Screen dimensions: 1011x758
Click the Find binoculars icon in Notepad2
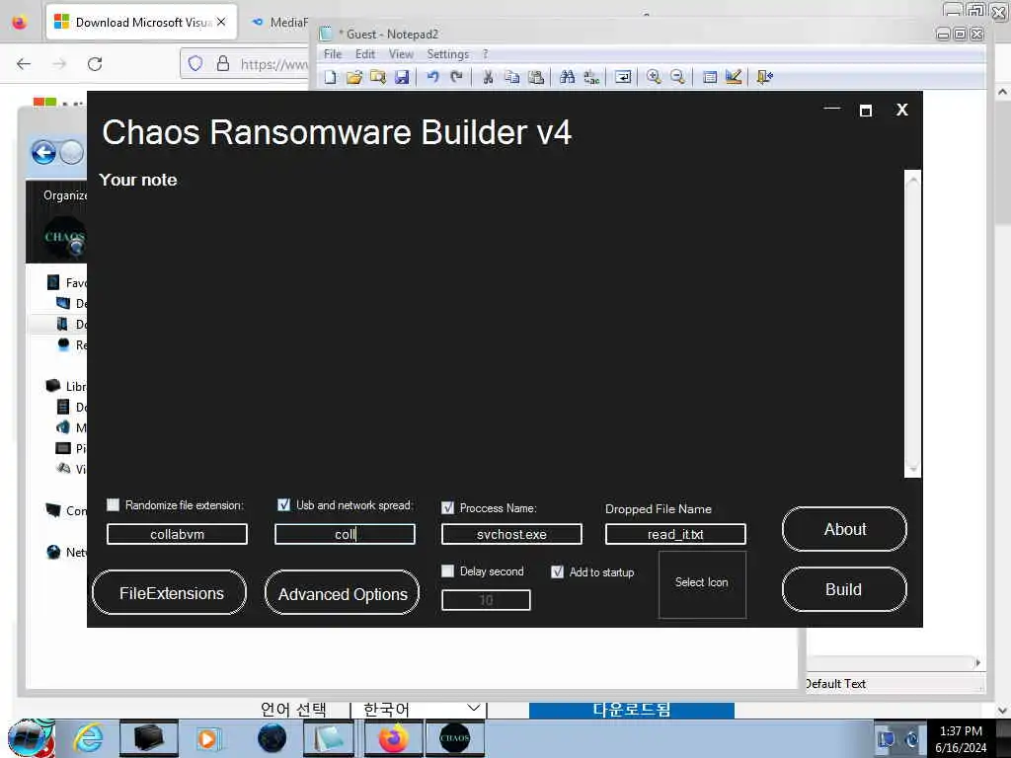tap(568, 77)
